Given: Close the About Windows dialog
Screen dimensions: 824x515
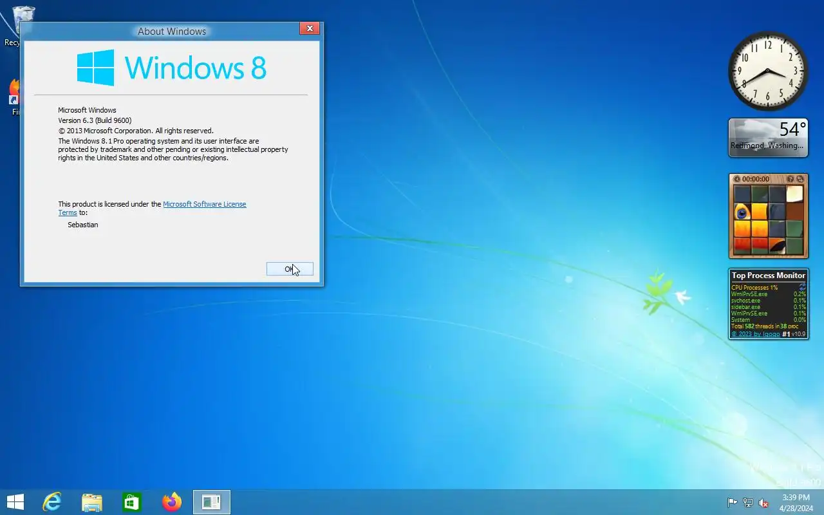Looking at the screenshot, I should (310, 28).
